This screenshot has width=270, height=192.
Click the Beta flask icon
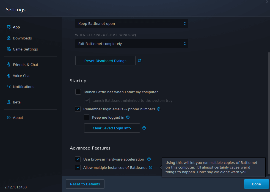coord(9,102)
